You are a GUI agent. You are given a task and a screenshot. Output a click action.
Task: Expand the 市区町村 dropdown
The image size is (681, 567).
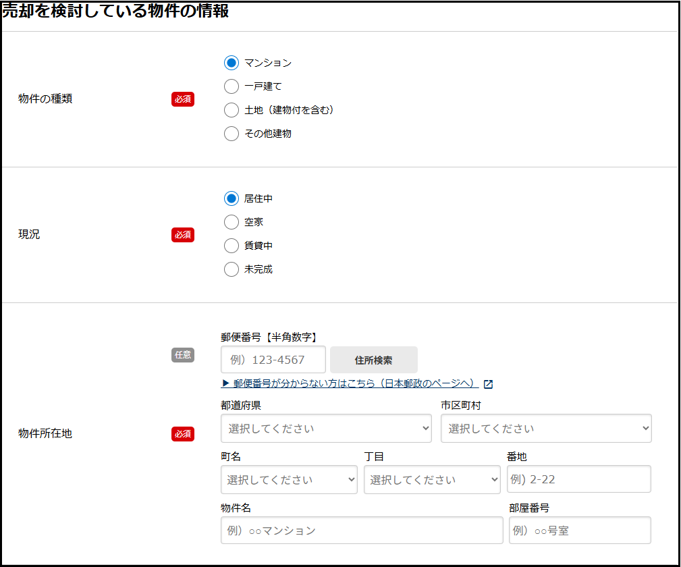pos(546,429)
